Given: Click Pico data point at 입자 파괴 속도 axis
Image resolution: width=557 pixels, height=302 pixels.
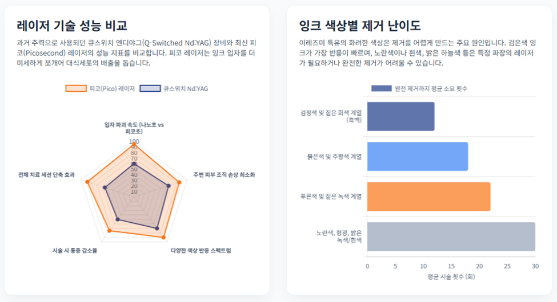Looking at the screenshot, I should point(134,145).
